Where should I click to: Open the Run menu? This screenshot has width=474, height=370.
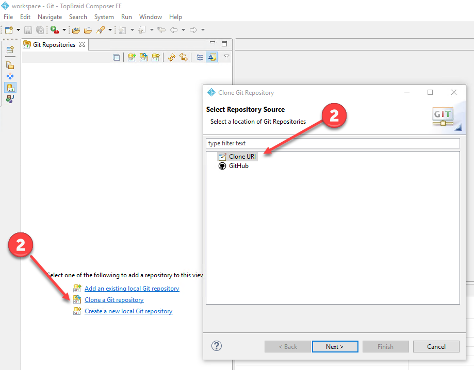127,17
